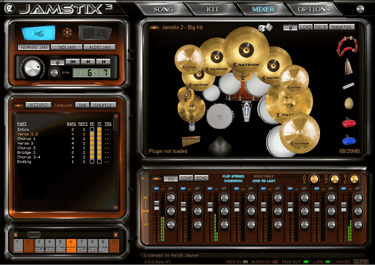Image resolution: width=375 pixels, height=265 pixels.
Task: Click the fast forward transport button
Action: click(103, 62)
